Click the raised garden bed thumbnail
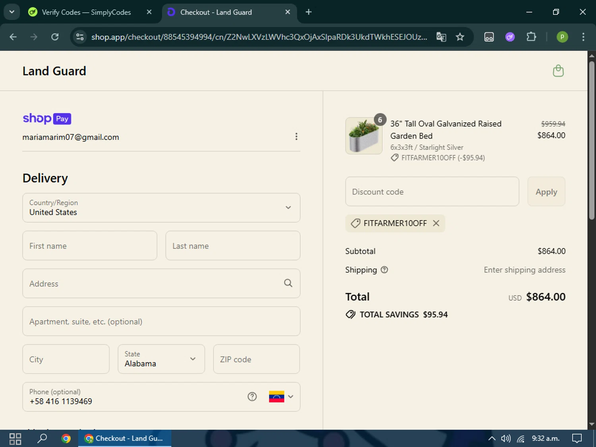This screenshot has height=447, width=596. [x=364, y=136]
